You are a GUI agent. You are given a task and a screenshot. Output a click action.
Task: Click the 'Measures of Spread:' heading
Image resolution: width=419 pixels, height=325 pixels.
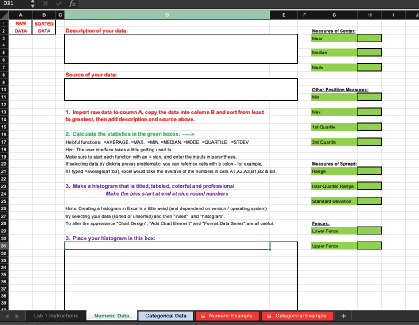tap(334, 164)
